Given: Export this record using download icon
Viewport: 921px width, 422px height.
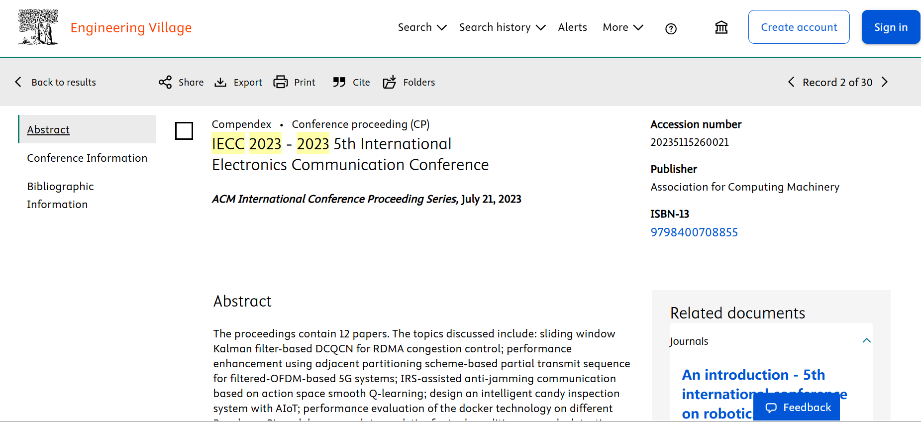Looking at the screenshot, I should click(x=220, y=82).
